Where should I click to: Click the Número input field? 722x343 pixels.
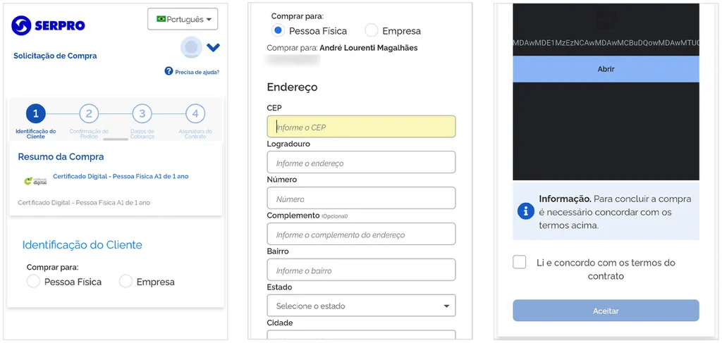click(x=361, y=198)
